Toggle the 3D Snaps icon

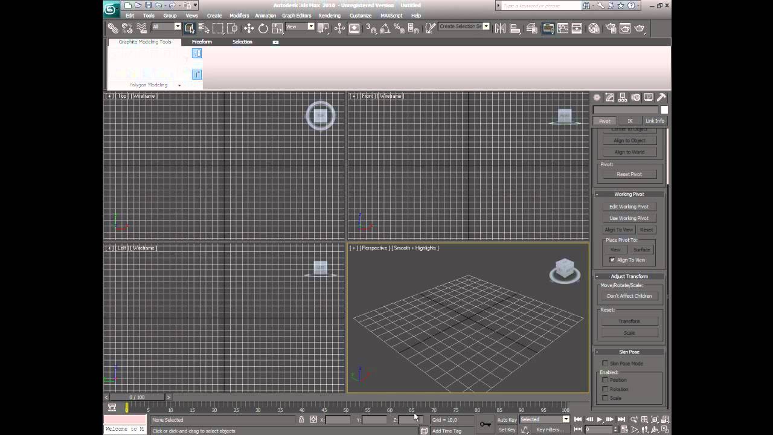tap(371, 28)
